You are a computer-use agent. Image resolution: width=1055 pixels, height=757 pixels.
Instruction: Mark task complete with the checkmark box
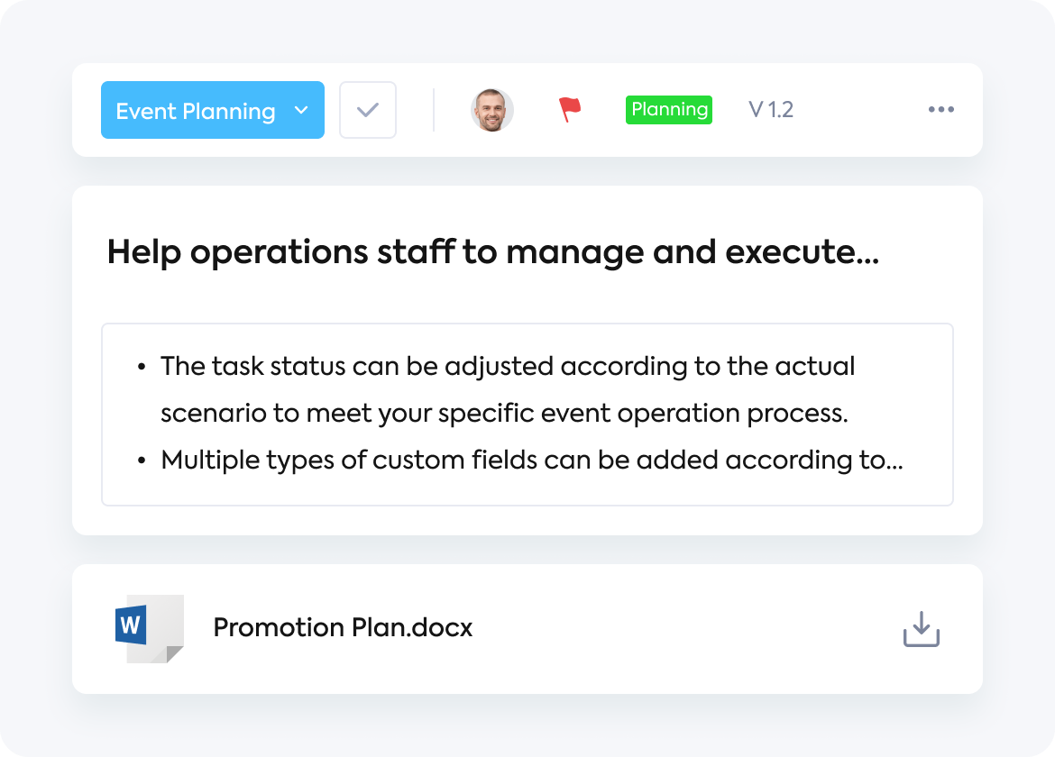tap(367, 110)
